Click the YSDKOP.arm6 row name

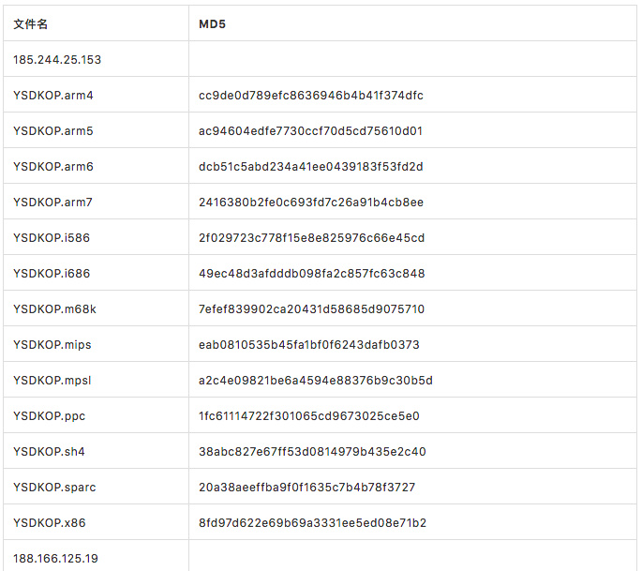[x=53, y=167]
